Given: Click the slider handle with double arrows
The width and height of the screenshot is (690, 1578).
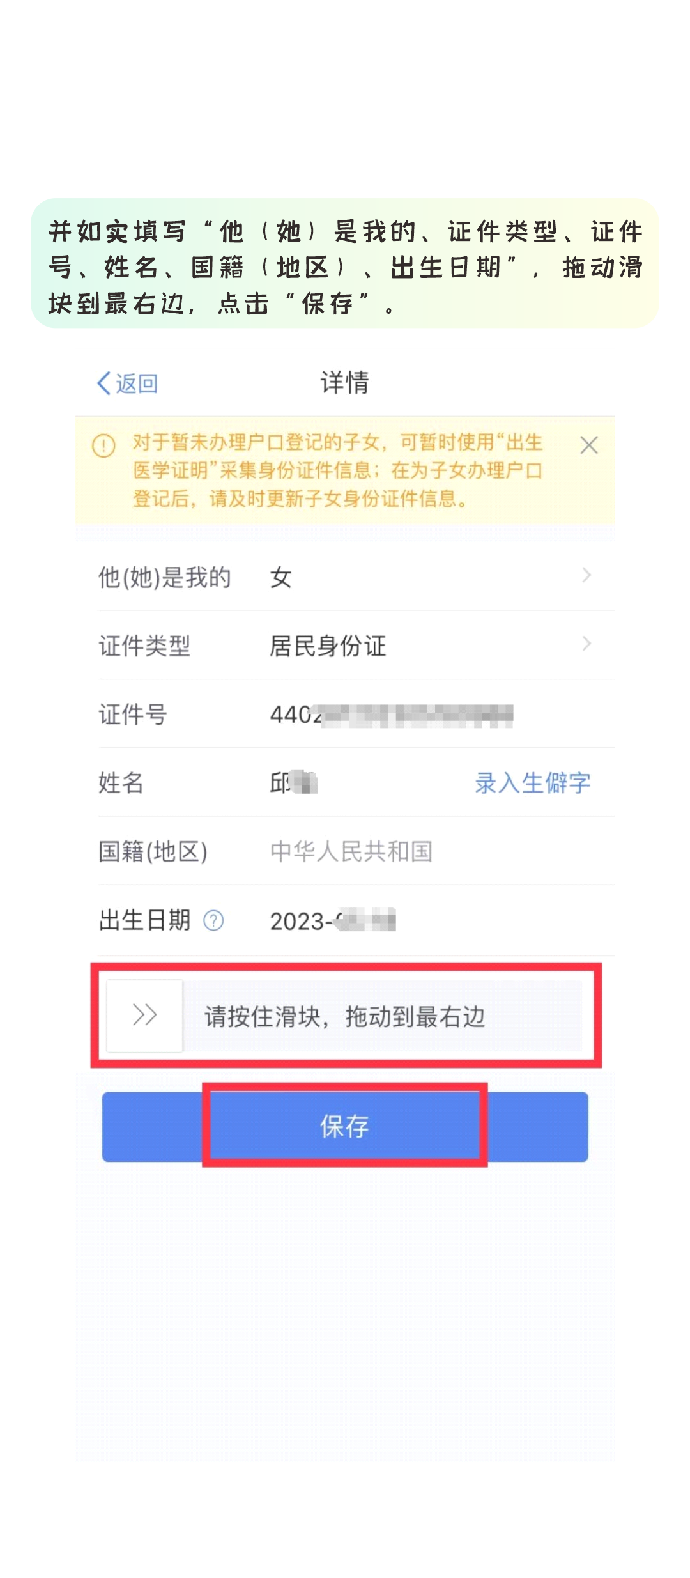Looking at the screenshot, I should coord(145,1015).
